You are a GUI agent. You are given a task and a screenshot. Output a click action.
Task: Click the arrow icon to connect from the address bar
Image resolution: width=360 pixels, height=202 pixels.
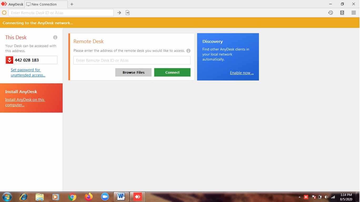[119, 13]
